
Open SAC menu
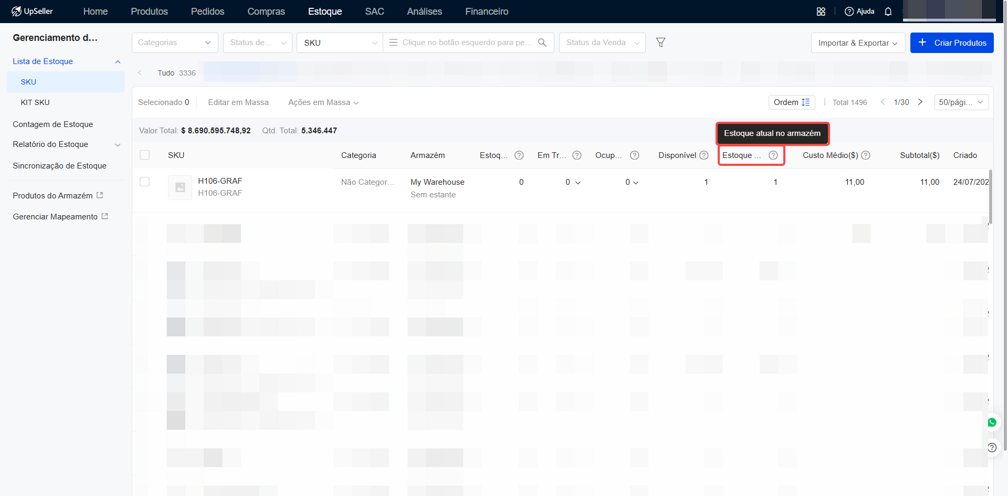pyautogui.click(x=375, y=12)
